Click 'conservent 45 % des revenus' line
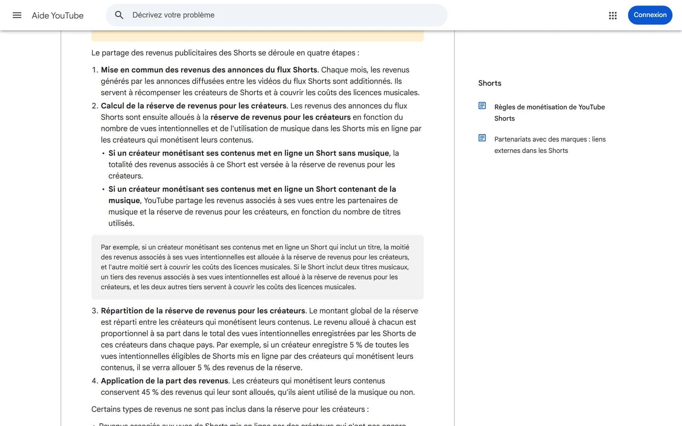Viewport: 682px width, 426px height. [x=257, y=392]
